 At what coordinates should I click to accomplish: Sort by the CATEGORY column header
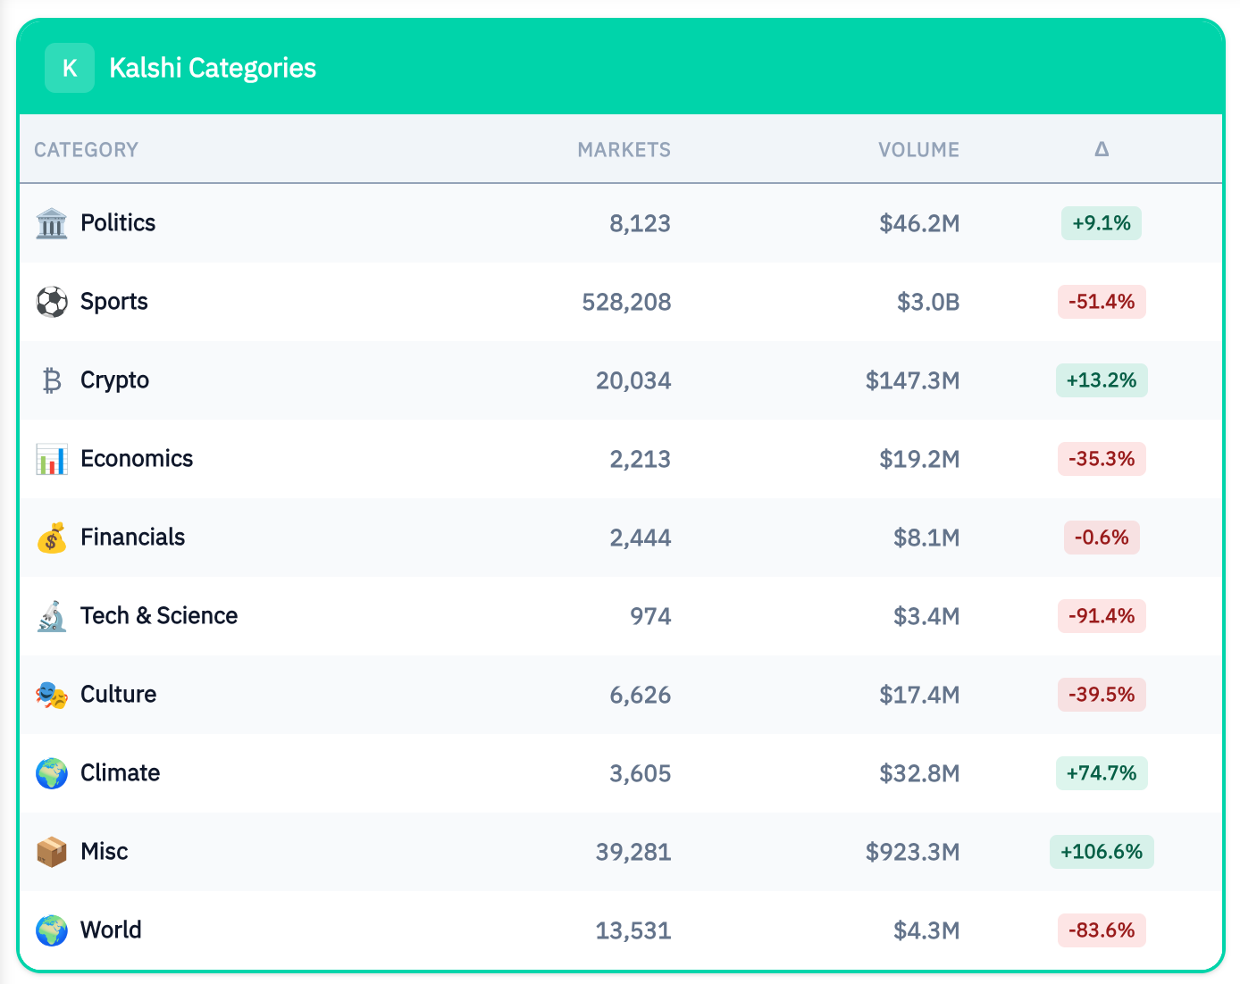point(86,150)
